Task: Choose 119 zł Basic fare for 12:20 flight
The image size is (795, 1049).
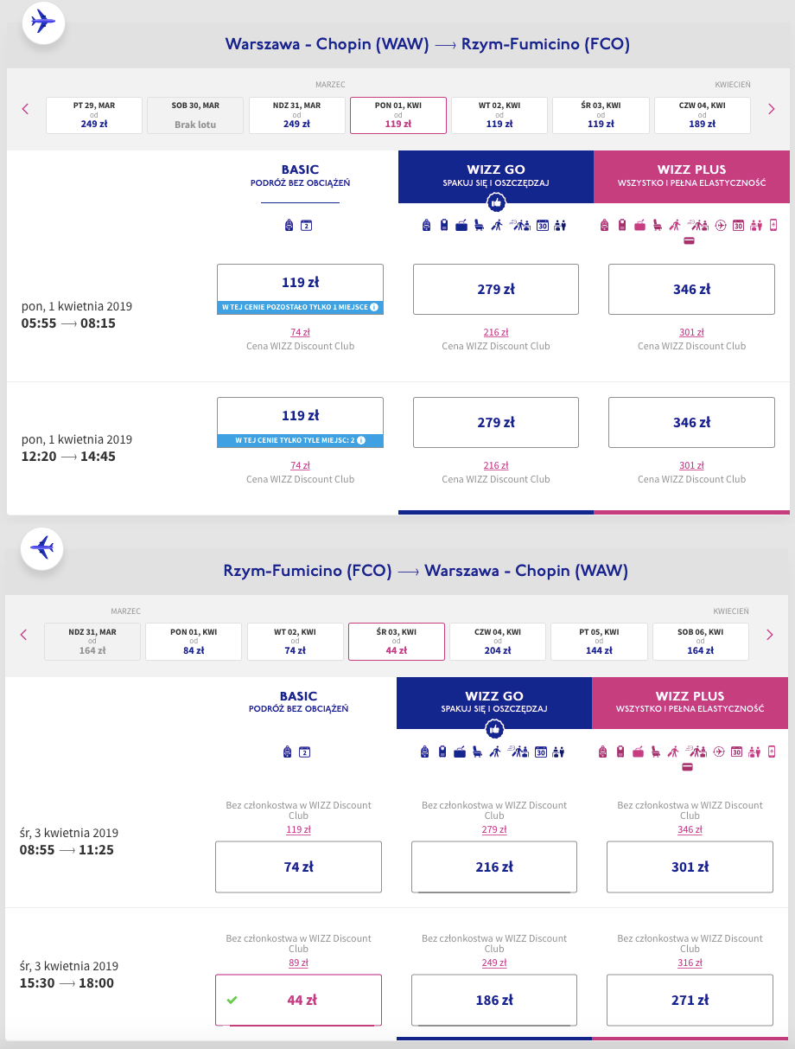Action: (x=300, y=422)
